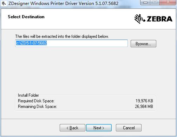Click the zebra head logo graphic
The image size is (177, 137).
pyautogui.click(x=140, y=19)
